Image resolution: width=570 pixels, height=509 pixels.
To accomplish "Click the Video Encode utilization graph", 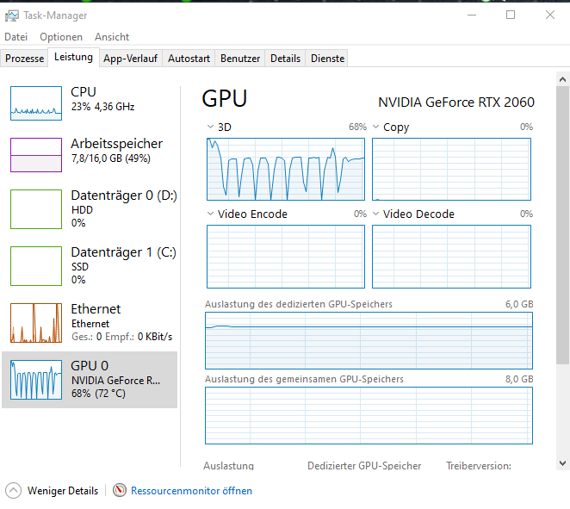I will point(286,257).
